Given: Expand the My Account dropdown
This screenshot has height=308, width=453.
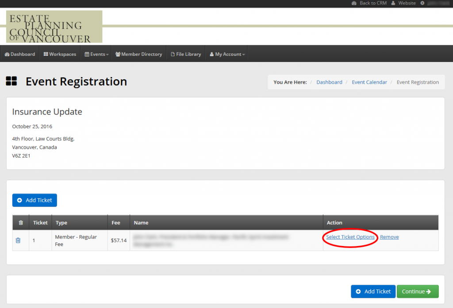Looking at the screenshot, I should click(x=227, y=54).
